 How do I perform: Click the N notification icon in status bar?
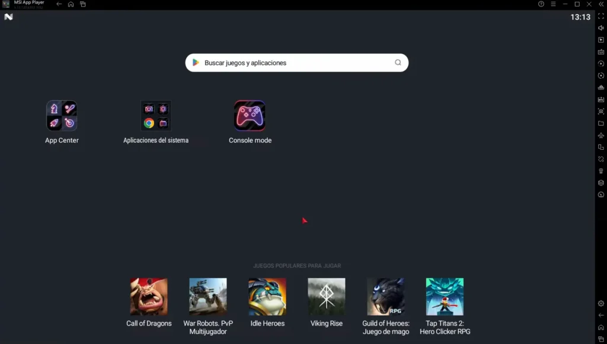click(x=8, y=17)
